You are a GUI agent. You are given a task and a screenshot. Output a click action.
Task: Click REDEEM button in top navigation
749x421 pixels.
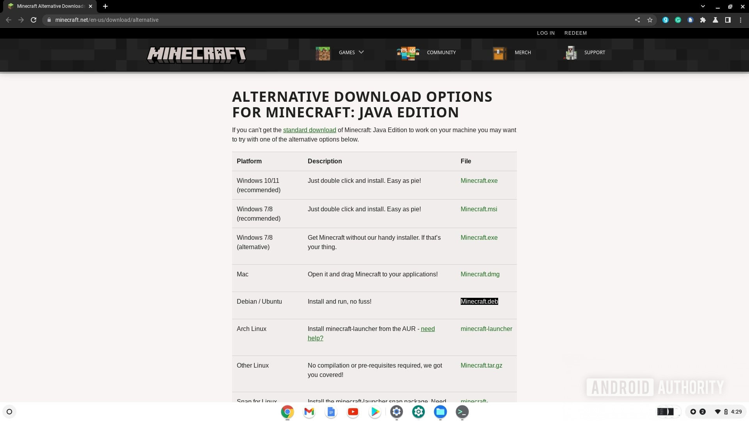point(576,33)
